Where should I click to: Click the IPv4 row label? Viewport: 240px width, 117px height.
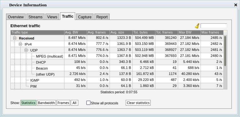coord(28,44)
